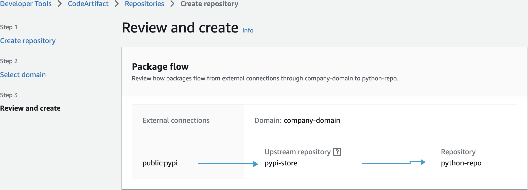Return to Step 1 Create repository
The height and width of the screenshot is (190, 528).
tap(28, 41)
